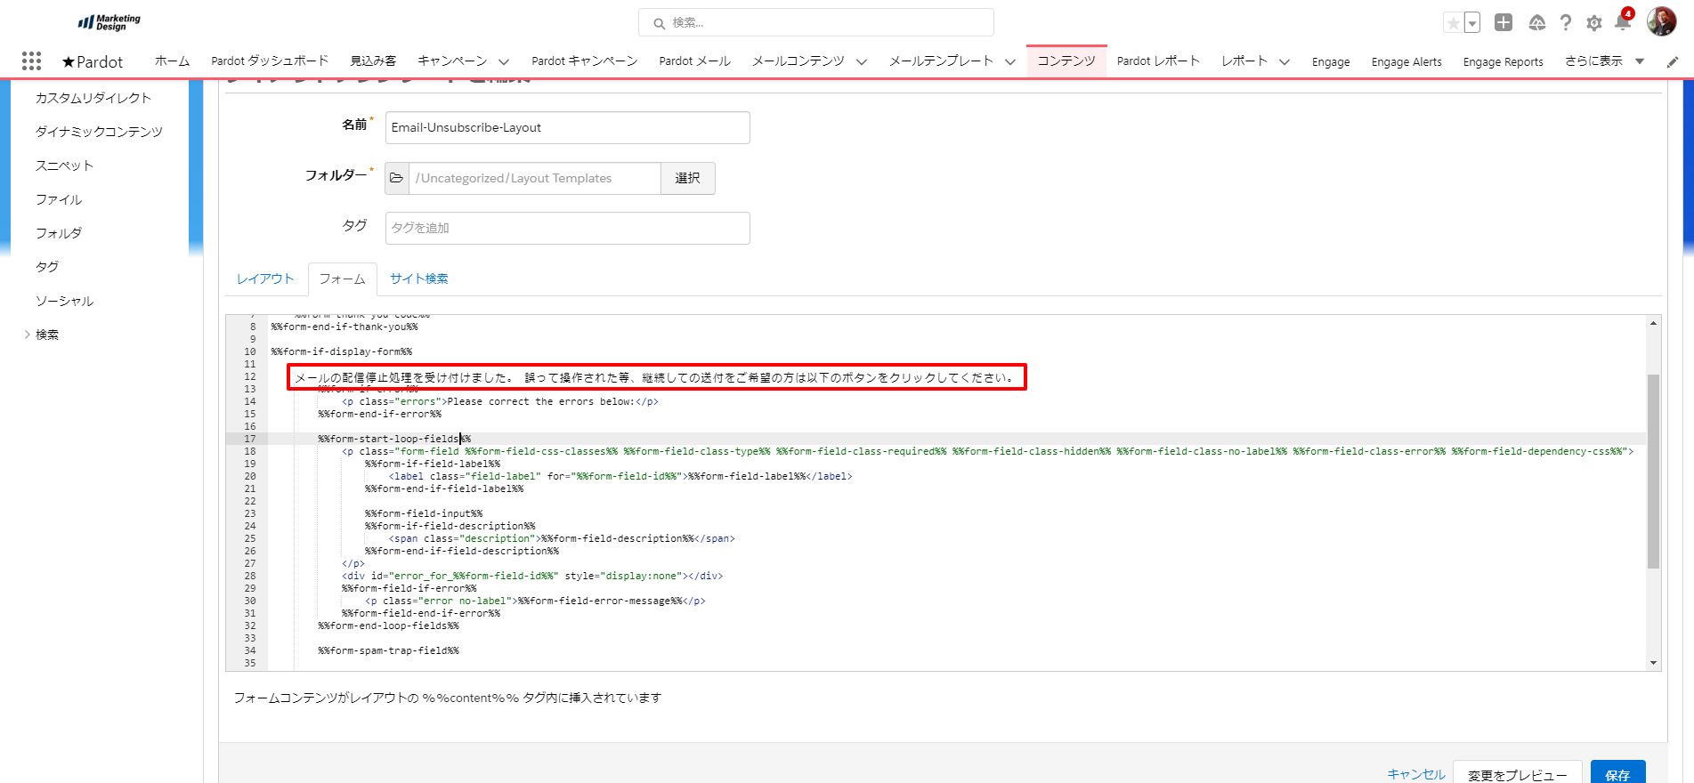Open the setup gear icon
Image resolution: width=1694 pixels, height=783 pixels.
point(1594,23)
